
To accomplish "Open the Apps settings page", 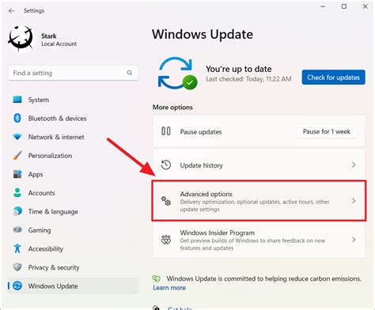I will pyautogui.click(x=73, y=174).
